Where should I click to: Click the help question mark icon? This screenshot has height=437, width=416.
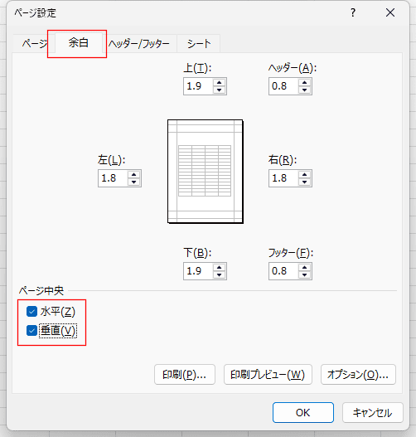tap(353, 12)
